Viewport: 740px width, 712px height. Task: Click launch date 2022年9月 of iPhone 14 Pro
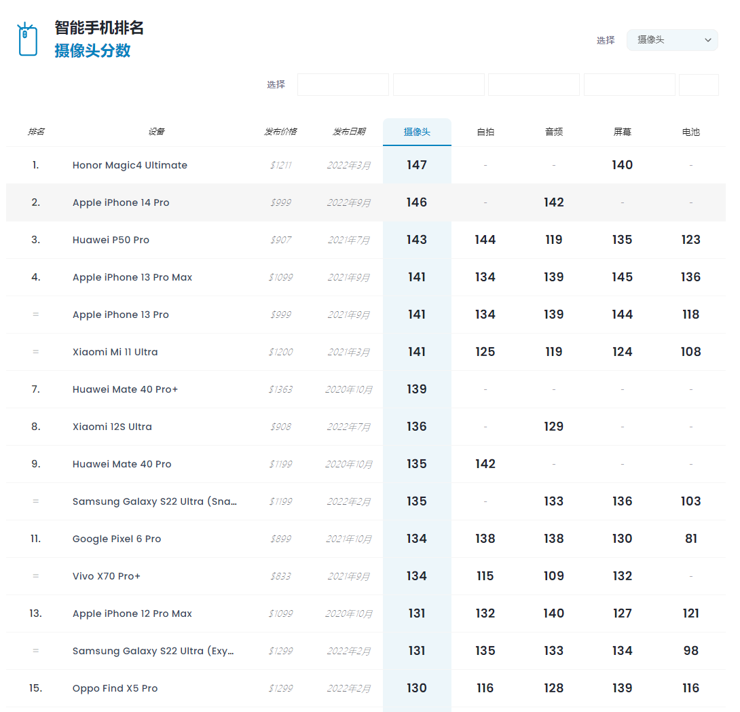click(x=349, y=202)
